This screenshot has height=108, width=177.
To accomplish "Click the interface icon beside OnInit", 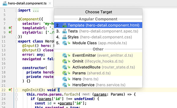I will [65, 61].
